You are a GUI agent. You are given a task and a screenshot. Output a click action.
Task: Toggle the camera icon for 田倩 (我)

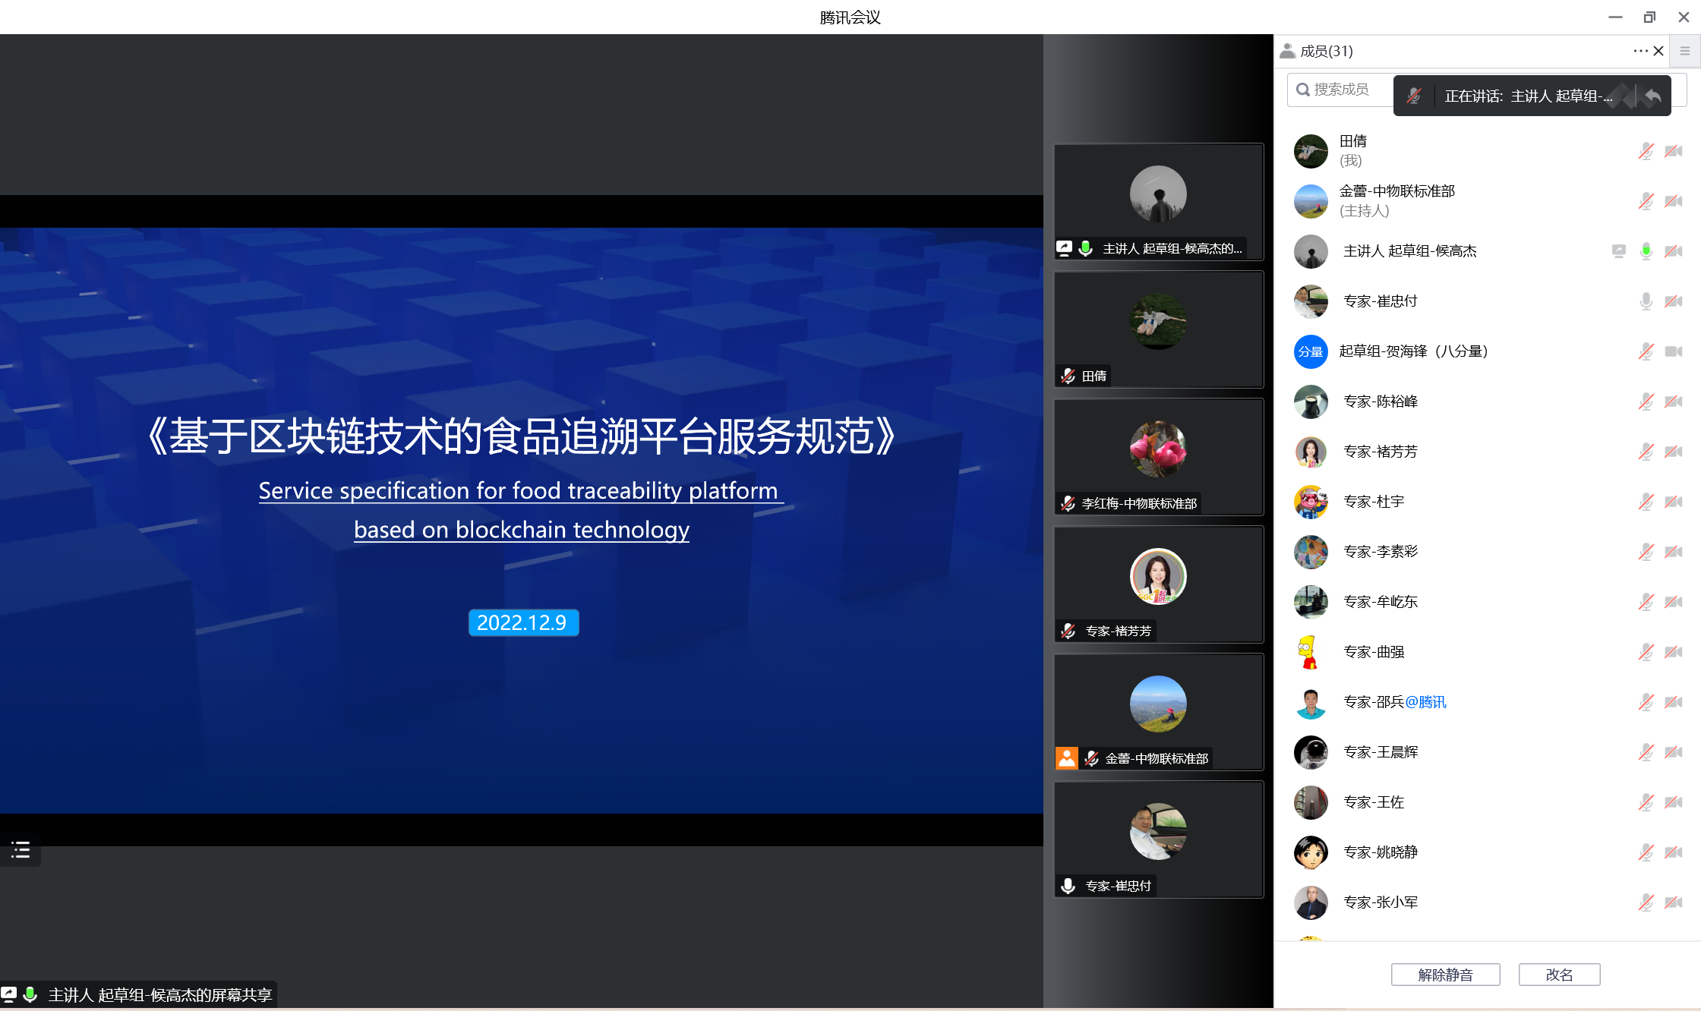1673,151
